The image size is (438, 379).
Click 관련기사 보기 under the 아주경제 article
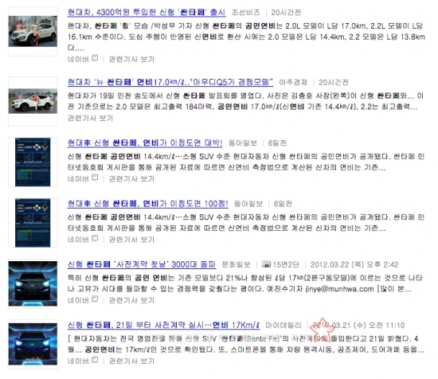90,118
